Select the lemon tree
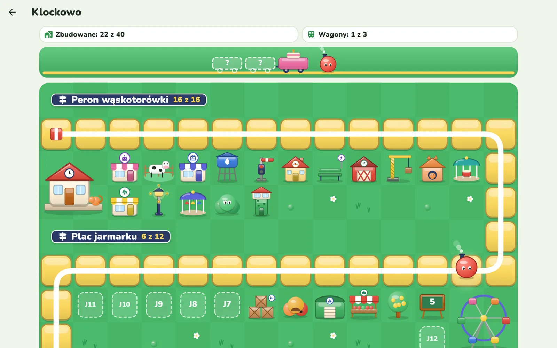 click(398, 305)
